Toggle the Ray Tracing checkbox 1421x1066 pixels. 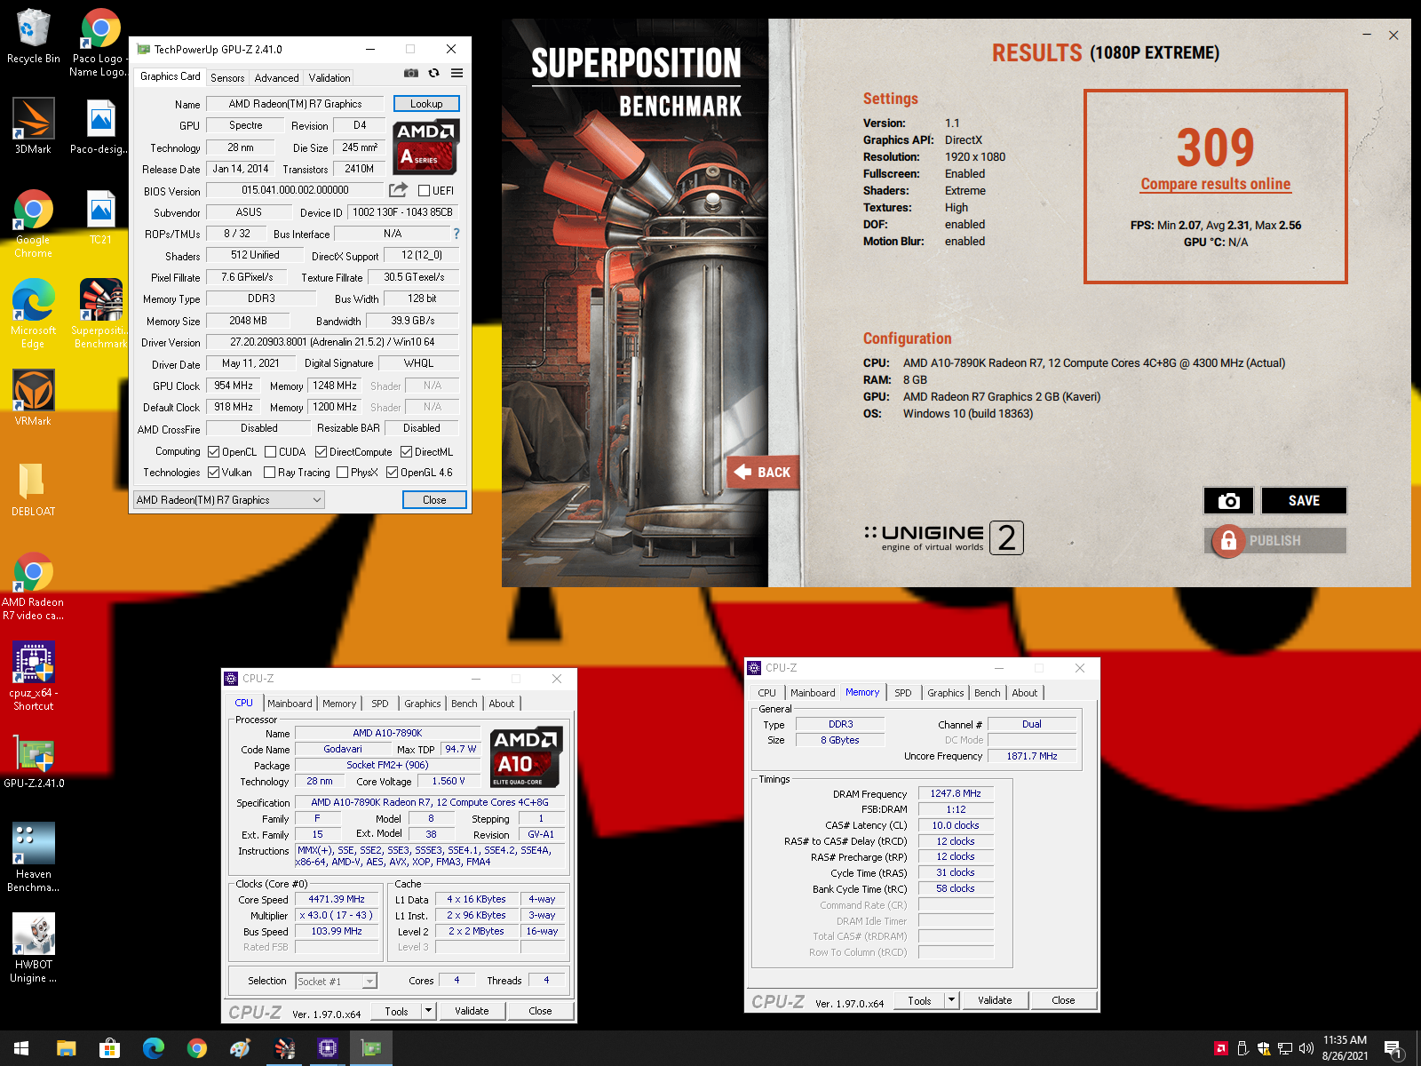pyautogui.click(x=269, y=472)
